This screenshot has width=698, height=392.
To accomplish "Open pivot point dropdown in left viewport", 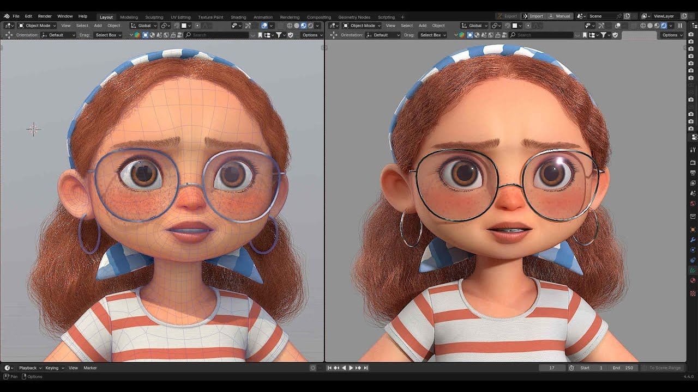I will tap(165, 26).
